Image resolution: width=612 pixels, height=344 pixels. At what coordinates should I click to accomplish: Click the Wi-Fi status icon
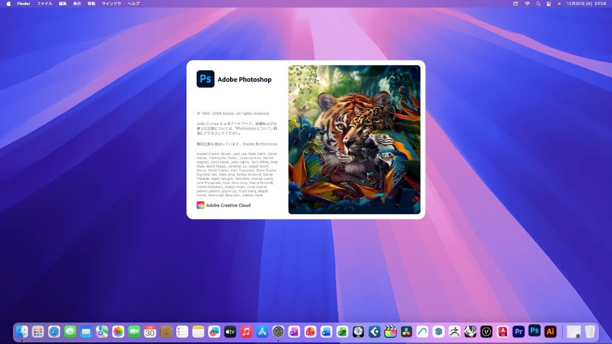[x=527, y=3]
